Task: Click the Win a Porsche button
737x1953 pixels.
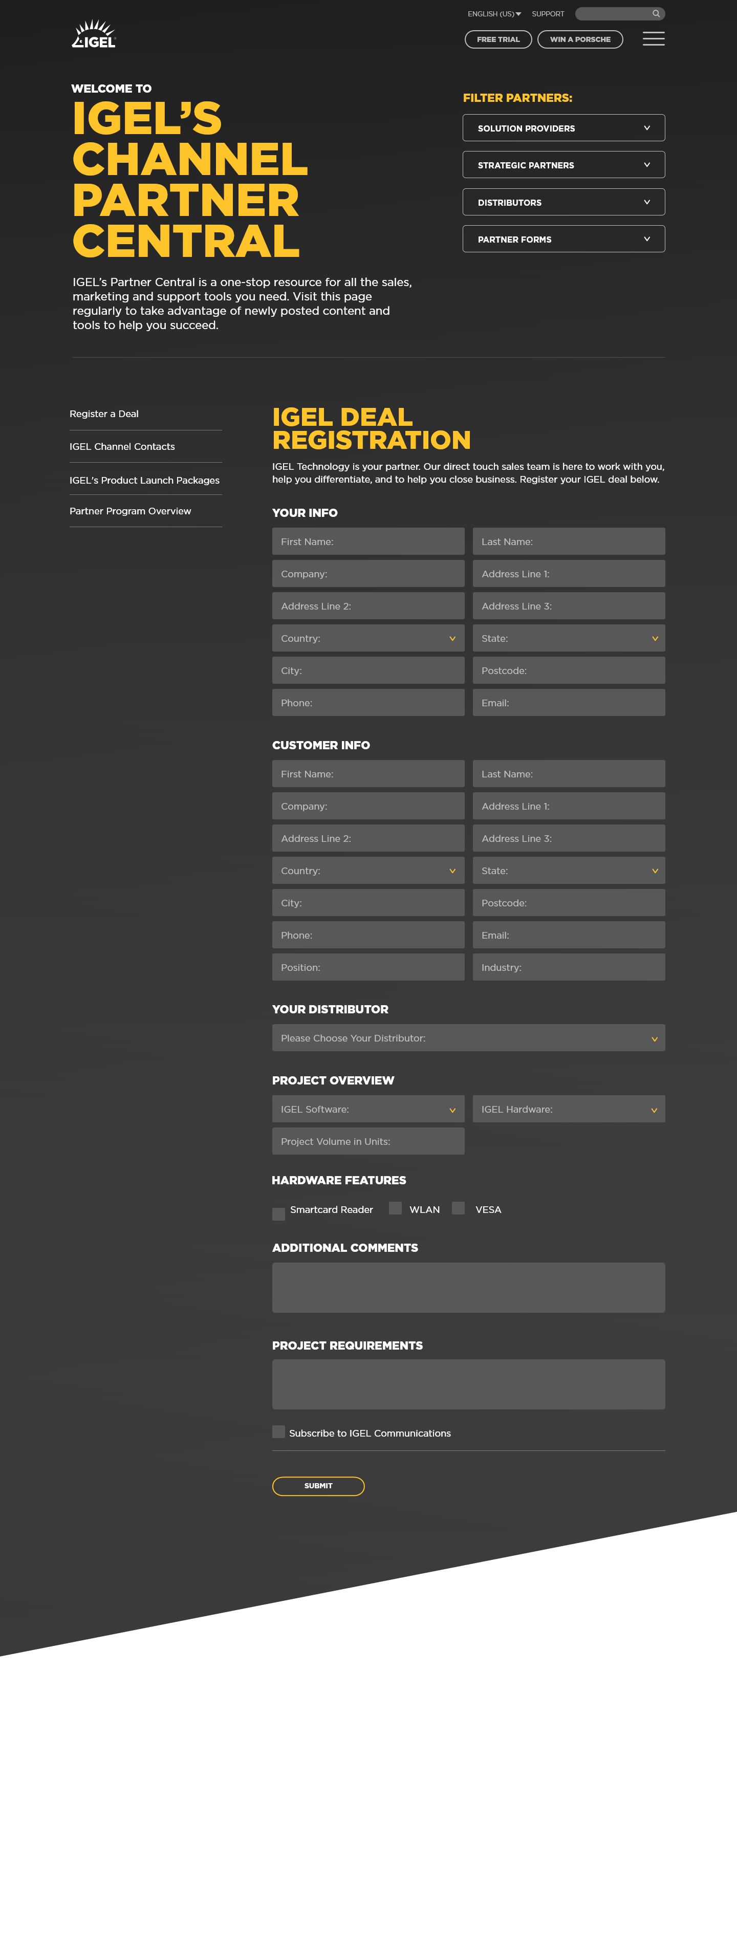Action: click(580, 39)
